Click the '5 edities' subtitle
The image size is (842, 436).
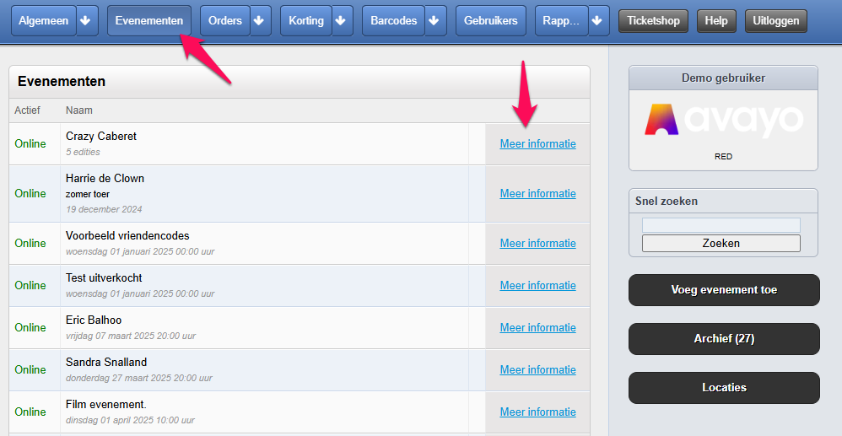coord(83,152)
